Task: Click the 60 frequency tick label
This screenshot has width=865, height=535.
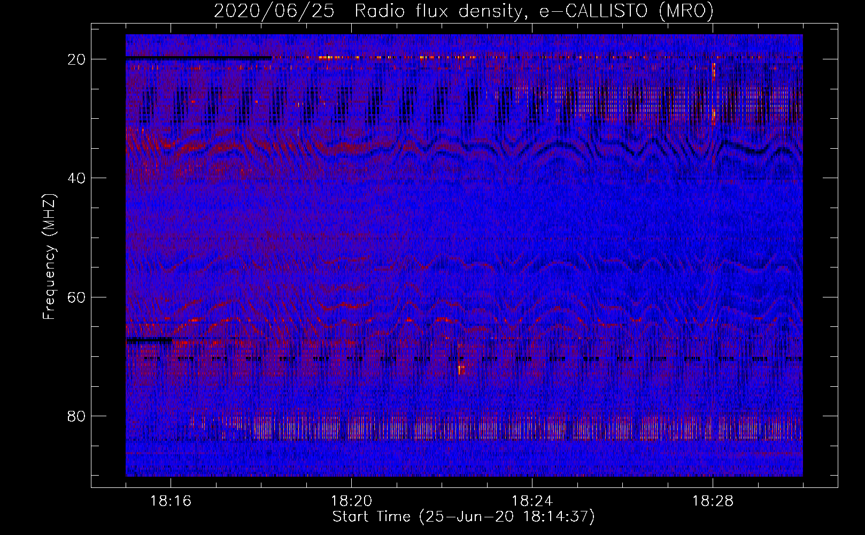Action: click(x=76, y=297)
